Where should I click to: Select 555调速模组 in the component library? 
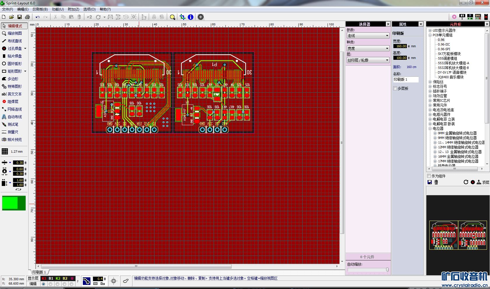click(447, 58)
